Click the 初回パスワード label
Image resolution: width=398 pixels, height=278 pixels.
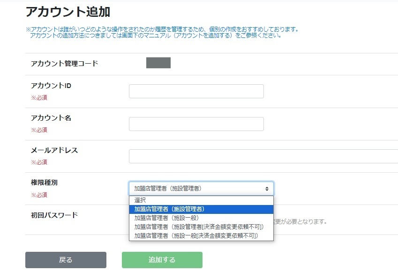click(x=54, y=215)
